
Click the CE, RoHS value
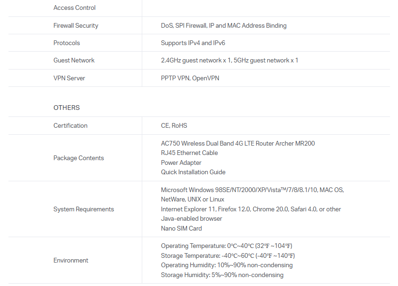174,125
